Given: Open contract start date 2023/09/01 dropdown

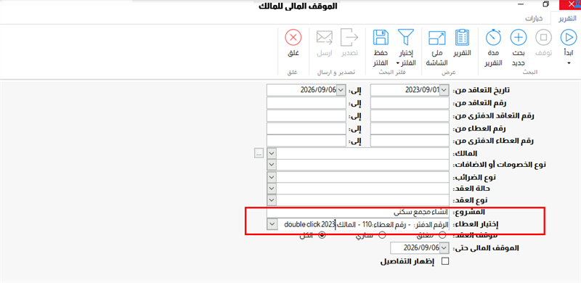Looking at the screenshot, I should click(444, 90).
